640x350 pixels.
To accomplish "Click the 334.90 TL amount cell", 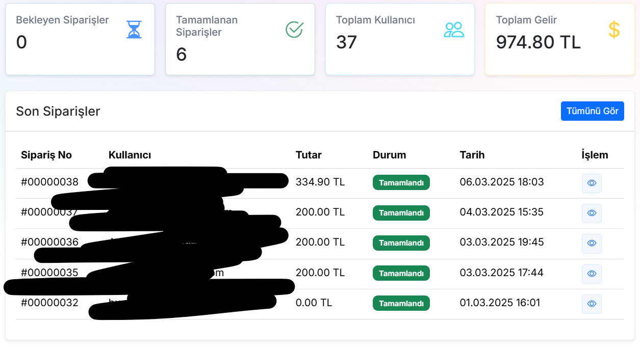I will [x=320, y=182].
